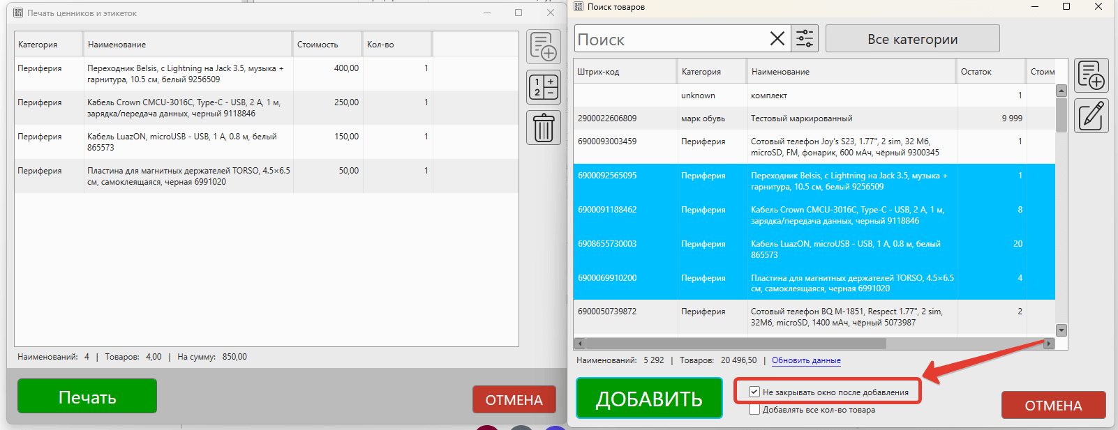Click 'Обновить данные' link
The width and height of the screenshot is (1118, 430).
[x=806, y=361]
